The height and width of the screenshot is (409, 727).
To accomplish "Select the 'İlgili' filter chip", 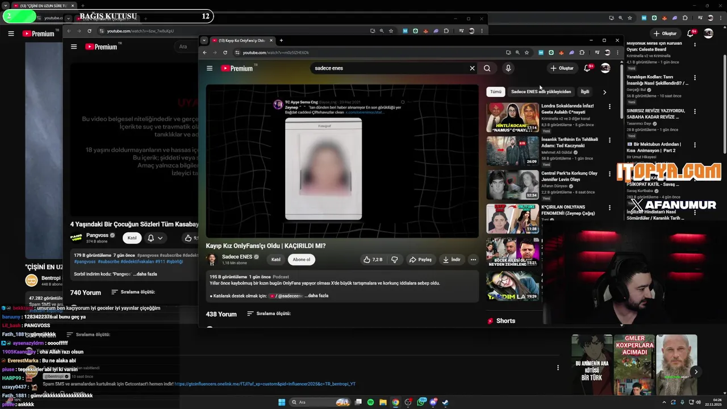I will click(584, 91).
